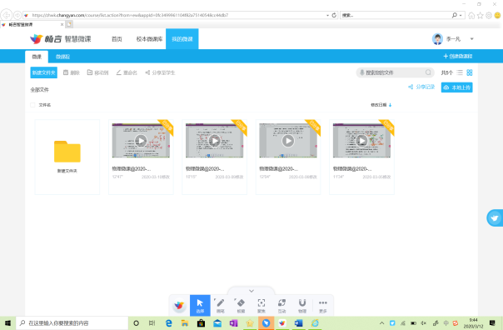Click the magnifier search icon in file search

click(x=428, y=72)
